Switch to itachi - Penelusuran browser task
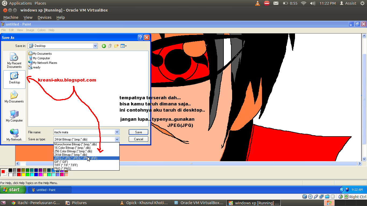The image size is (367, 206). 35,203
